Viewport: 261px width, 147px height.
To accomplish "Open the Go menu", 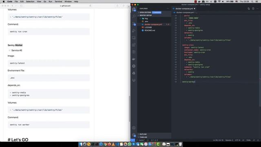I will point(45,2).
